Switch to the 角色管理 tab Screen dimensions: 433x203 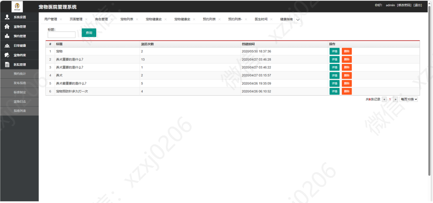tap(101, 19)
